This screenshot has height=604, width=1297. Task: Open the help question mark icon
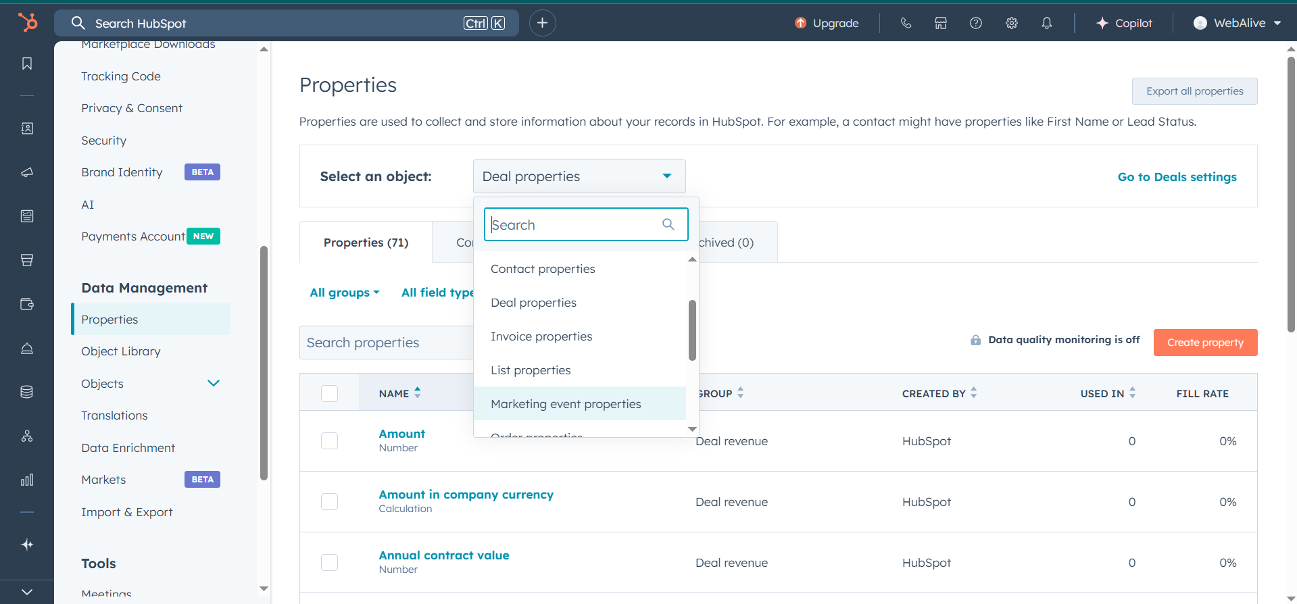pyautogui.click(x=976, y=23)
